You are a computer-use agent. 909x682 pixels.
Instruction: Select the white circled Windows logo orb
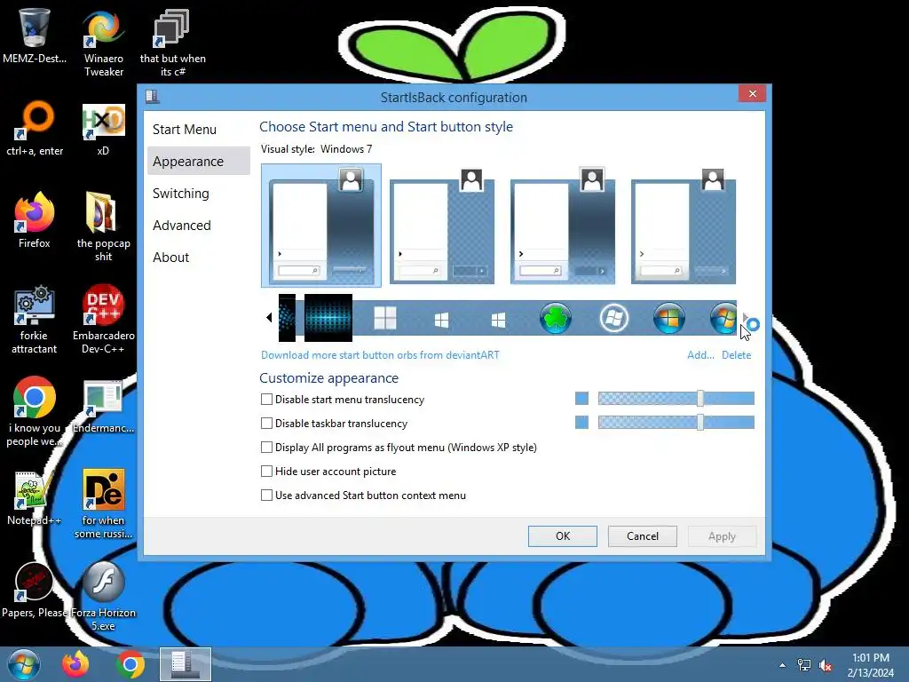[x=613, y=319]
